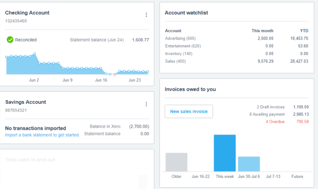Viewport: 318px width, 189px height.
Task: Click the draft invoices amount 1,100.00
Action: click(301, 107)
